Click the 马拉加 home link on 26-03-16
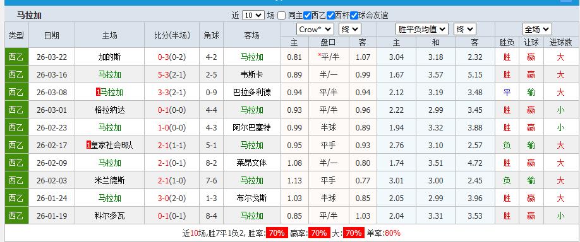Screen dimensions: 580x242 [x=109, y=75]
